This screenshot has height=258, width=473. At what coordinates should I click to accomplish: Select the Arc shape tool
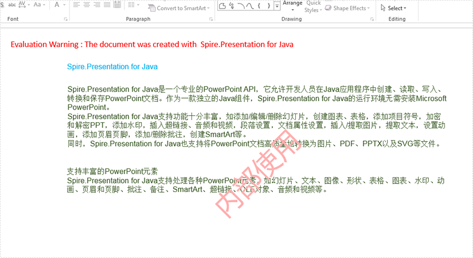point(241,6)
